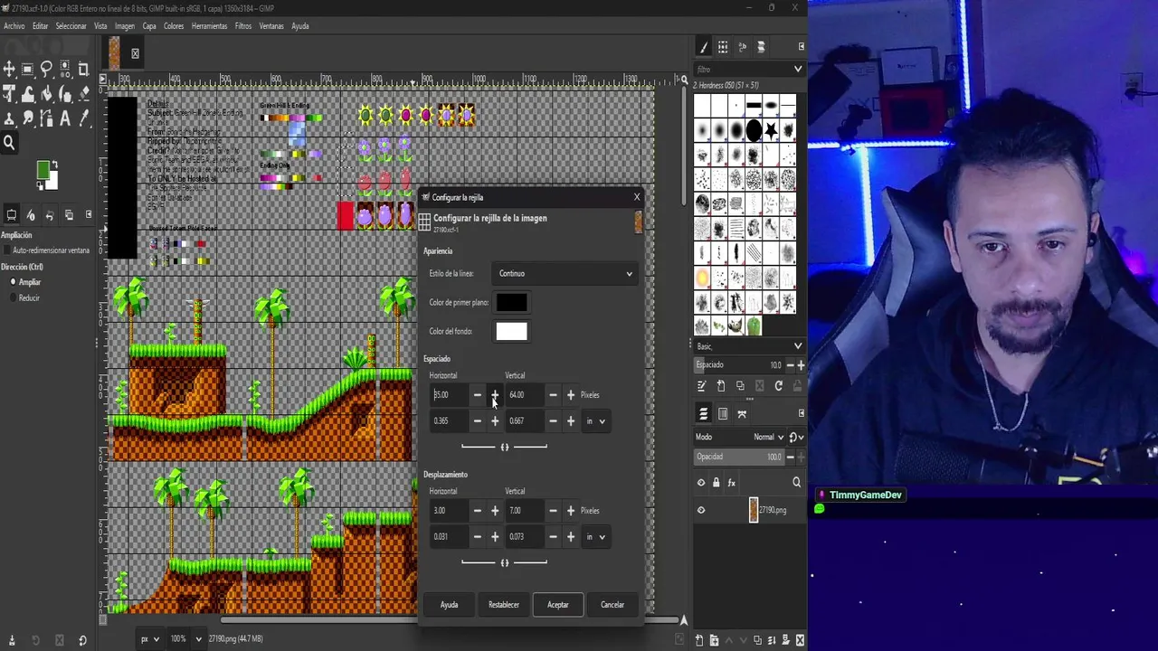Image resolution: width=1158 pixels, height=651 pixels.
Task: Toggle the offset chain link under Desplazamiento
Action: point(505,562)
